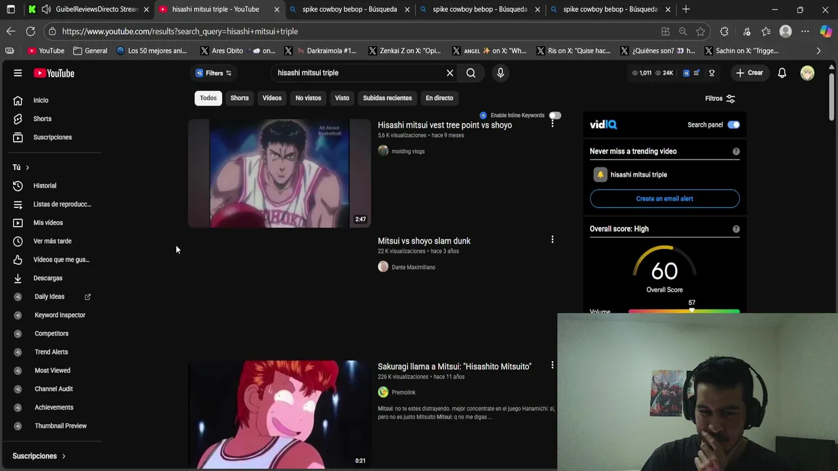Click help icon beside Never miss a trending video
838x471 pixels.
pyautogui.click(x=736, y=151)
